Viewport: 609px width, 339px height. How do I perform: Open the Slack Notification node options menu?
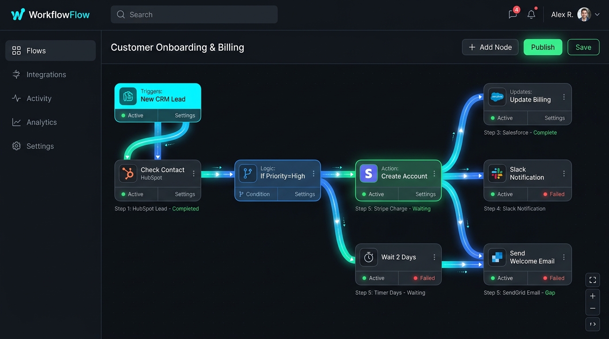point(564,173)
